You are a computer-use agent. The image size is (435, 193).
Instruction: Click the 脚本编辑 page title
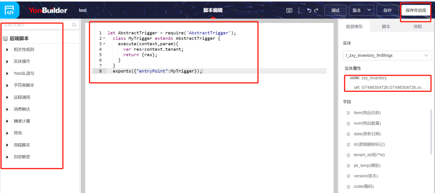(x=213, y=10)
